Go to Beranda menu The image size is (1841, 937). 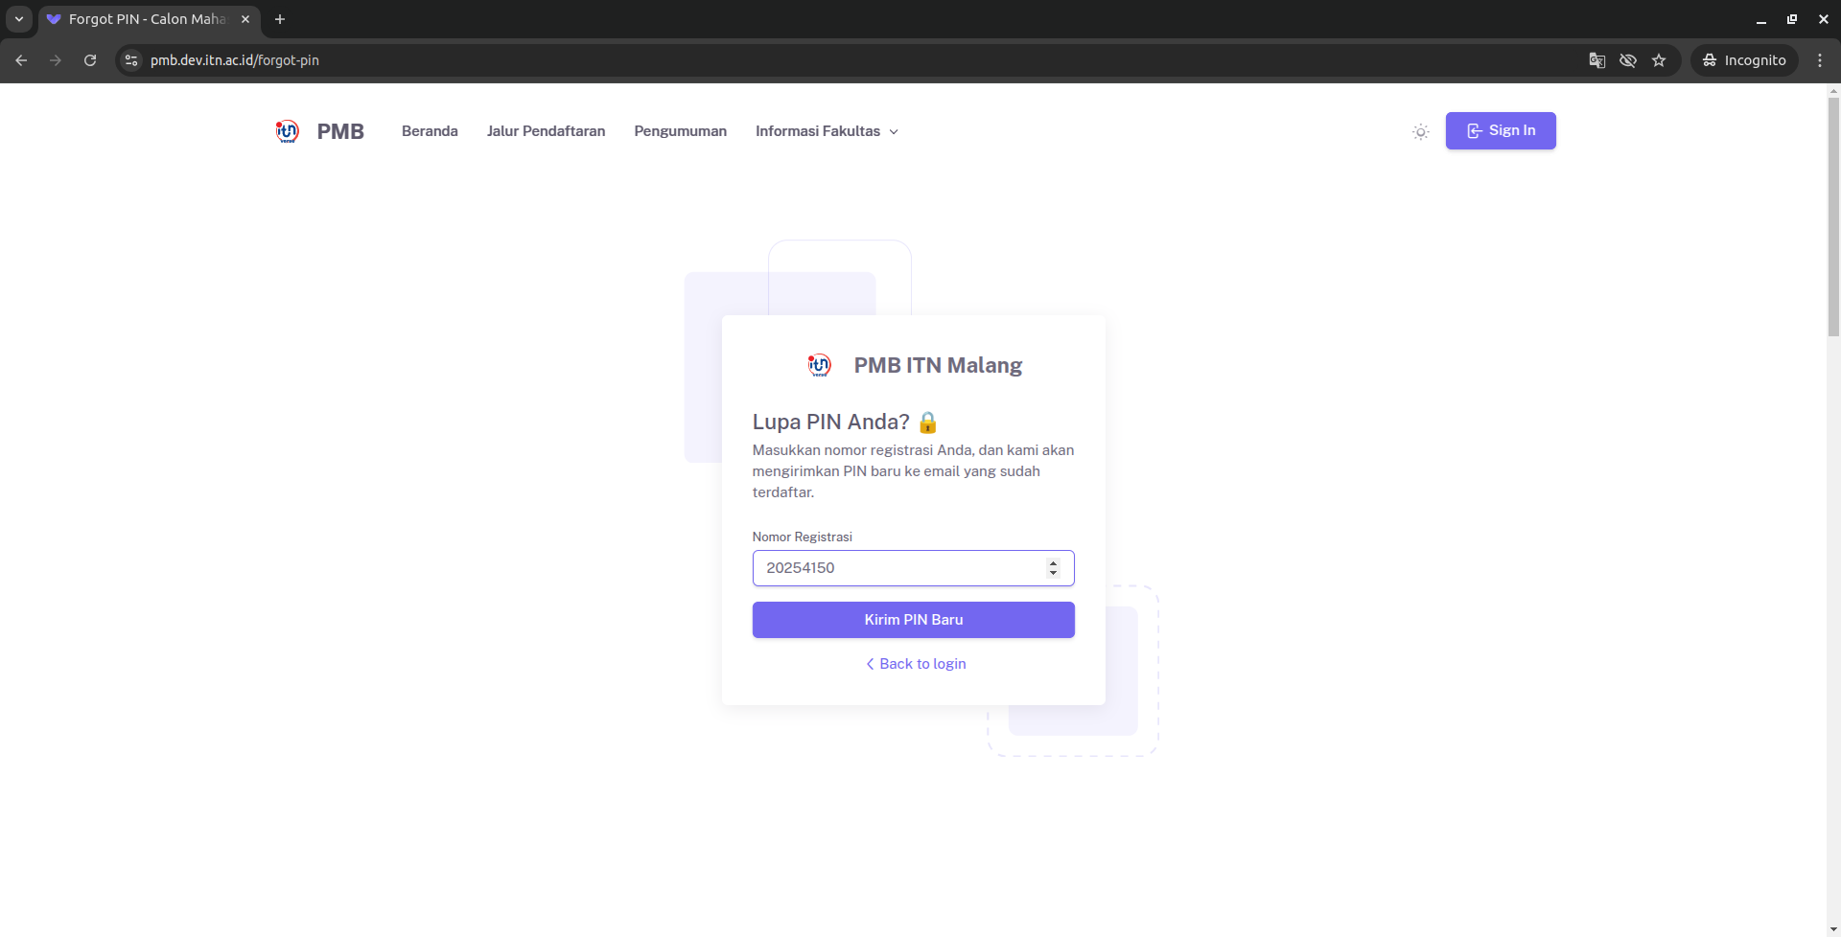click(x=430, y=131)
